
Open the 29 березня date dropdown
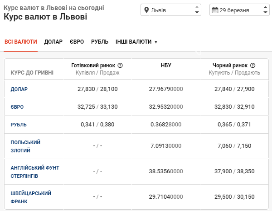(x=239, y=10)
